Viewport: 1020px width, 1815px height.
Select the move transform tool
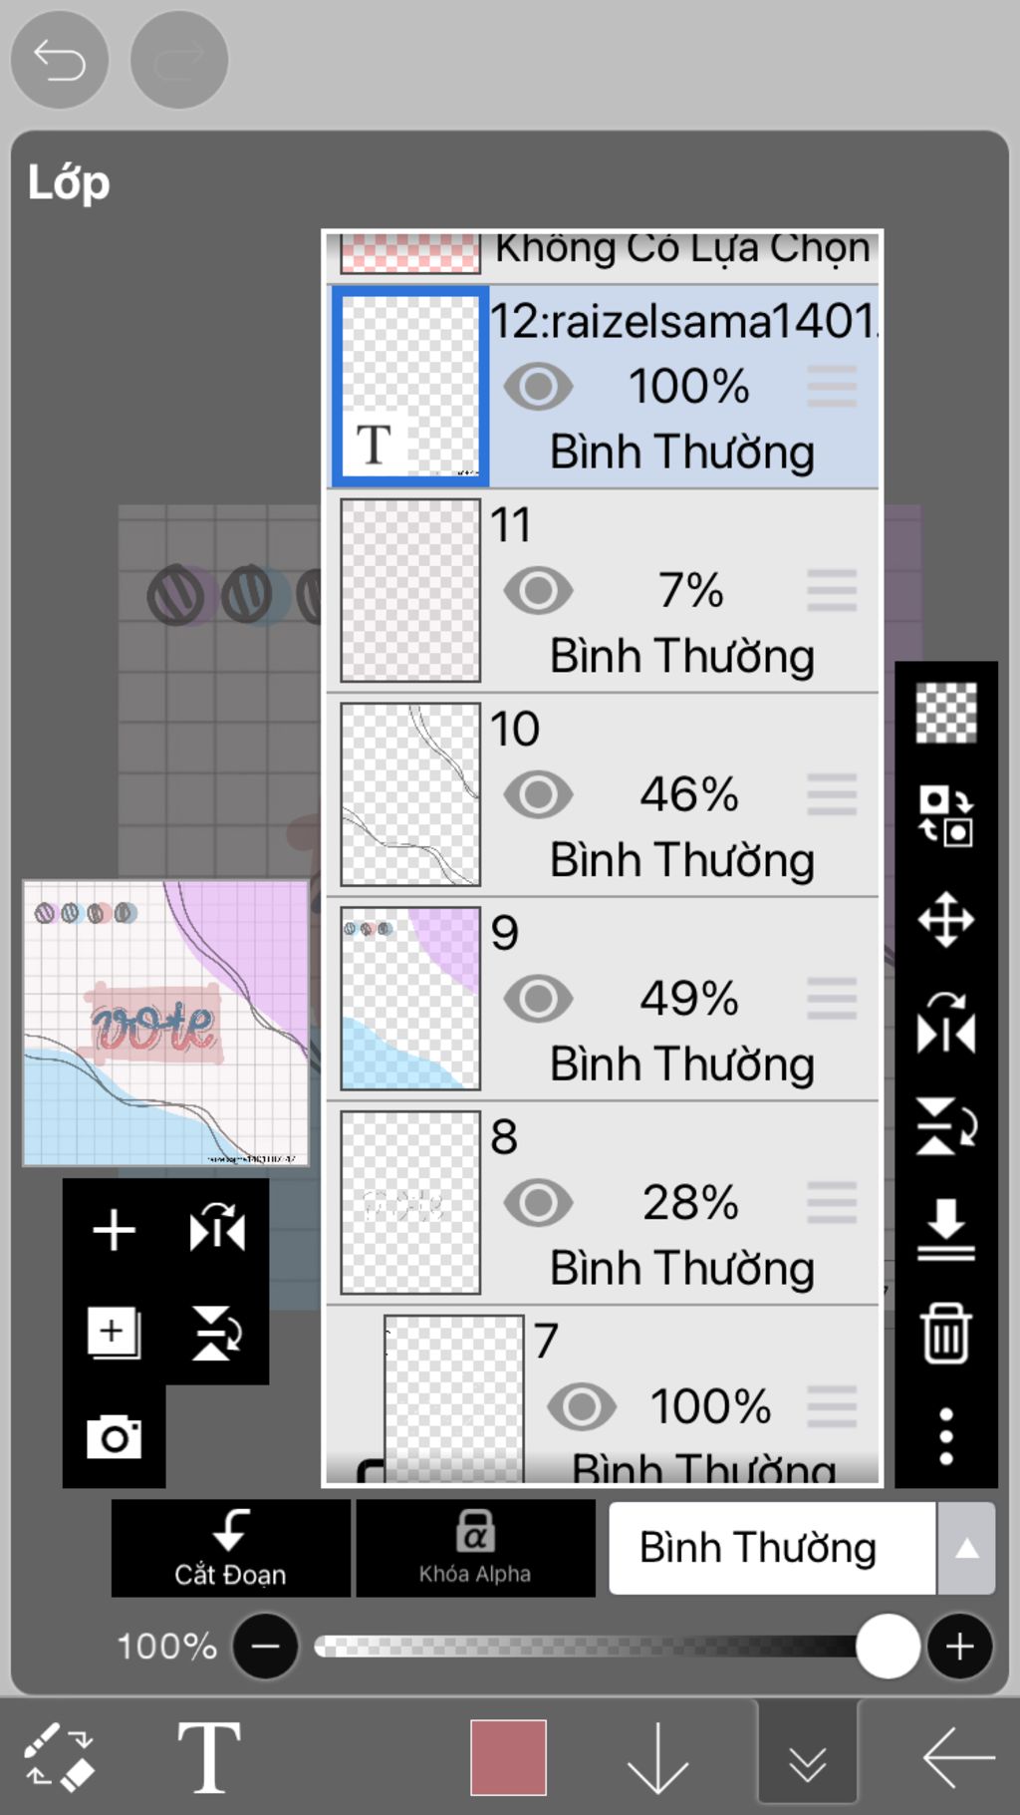[x=945, y=919]
